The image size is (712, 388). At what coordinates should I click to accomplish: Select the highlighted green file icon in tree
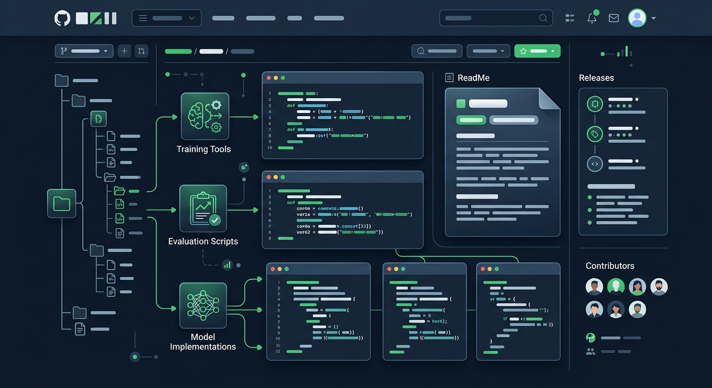pyautogui.click(x=99, y=119)
